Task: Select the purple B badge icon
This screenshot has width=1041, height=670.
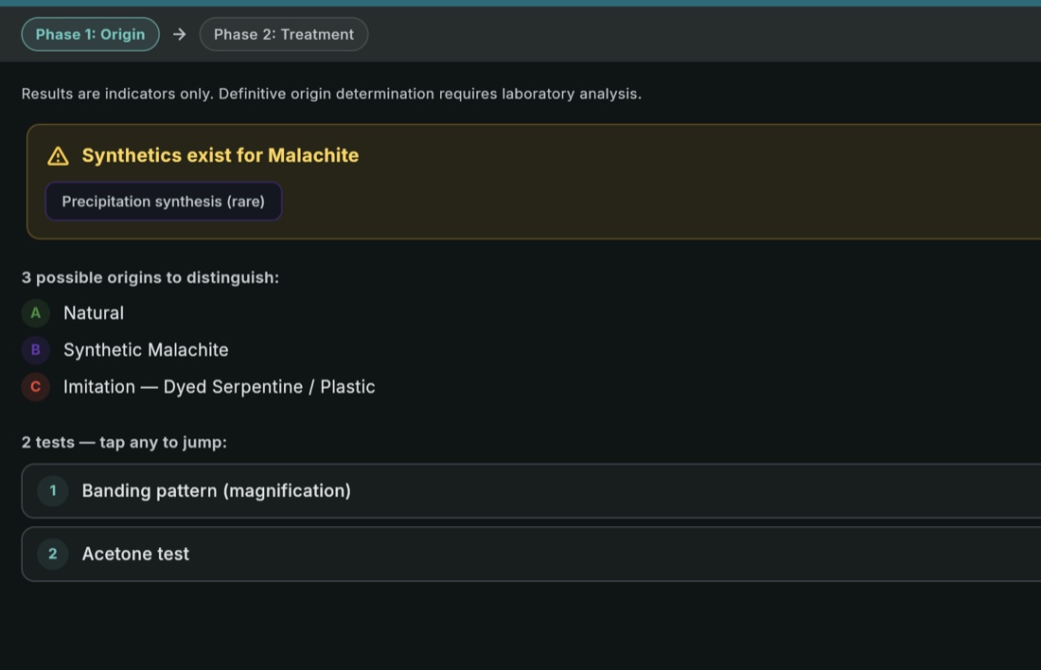Action: pyautogui.click(x=35, y=349)
